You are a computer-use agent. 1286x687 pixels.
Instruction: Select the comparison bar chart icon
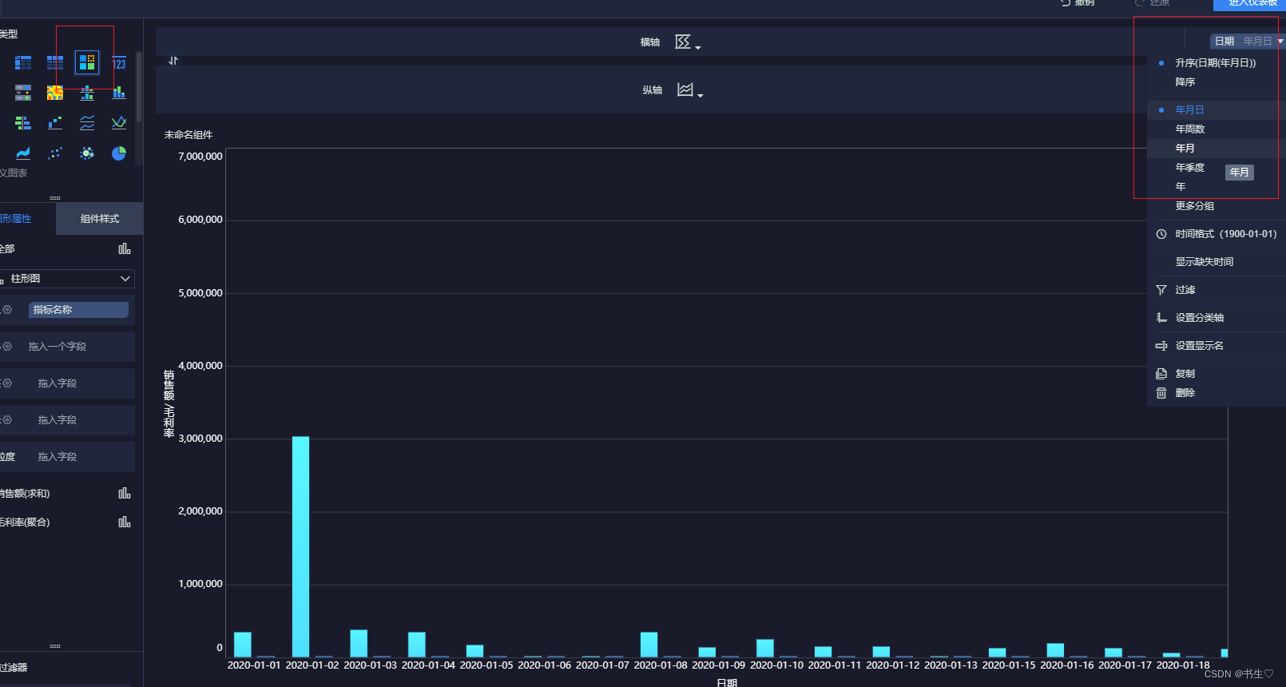[x=23, y=123]
